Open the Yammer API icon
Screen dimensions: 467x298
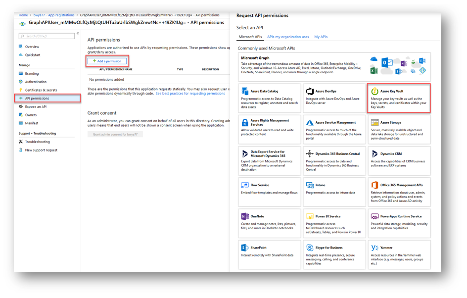(x=374, y=248)
